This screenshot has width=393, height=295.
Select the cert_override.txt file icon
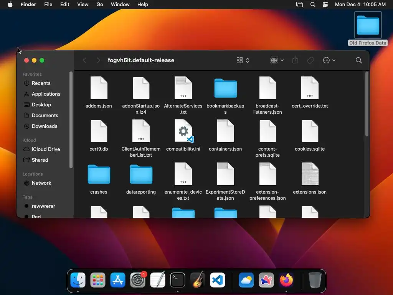coord(310,88)
